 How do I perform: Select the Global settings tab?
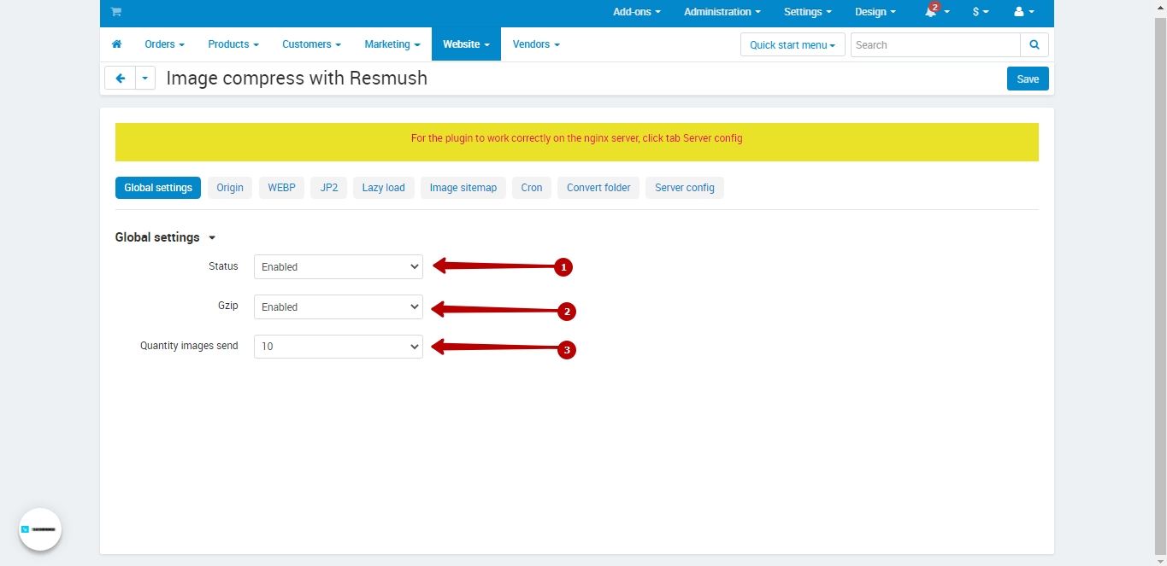[x=158, y=188]
